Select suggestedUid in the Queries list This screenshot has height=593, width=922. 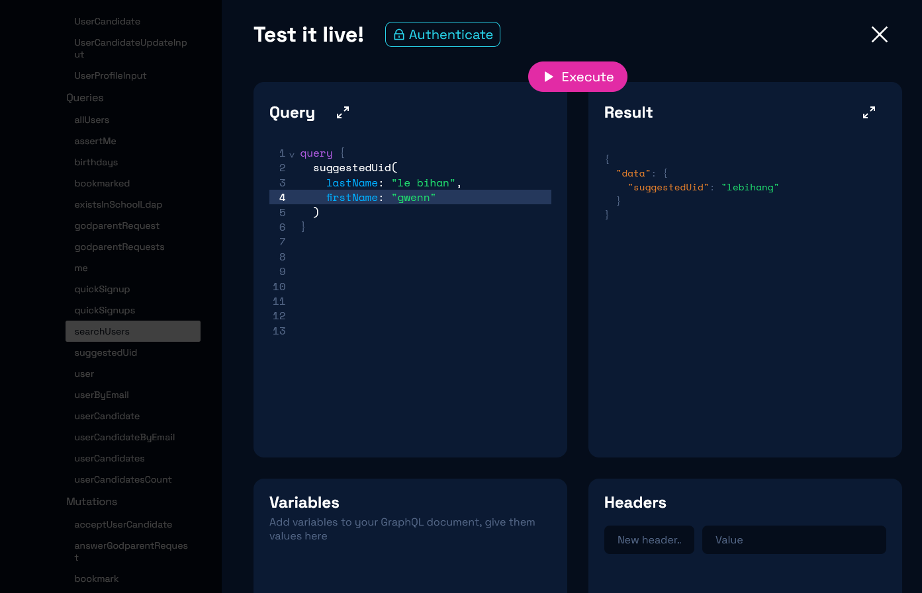tap(106, 352)
